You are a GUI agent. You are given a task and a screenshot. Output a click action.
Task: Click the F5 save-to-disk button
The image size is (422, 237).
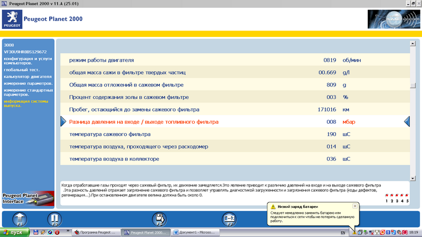(x=160, y=220)
